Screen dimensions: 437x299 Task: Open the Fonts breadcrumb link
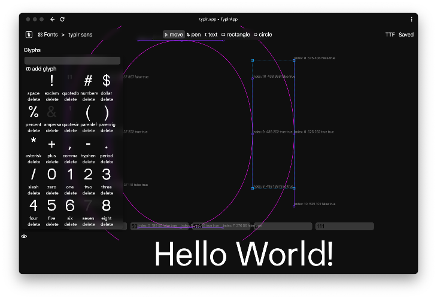[48, 35]
